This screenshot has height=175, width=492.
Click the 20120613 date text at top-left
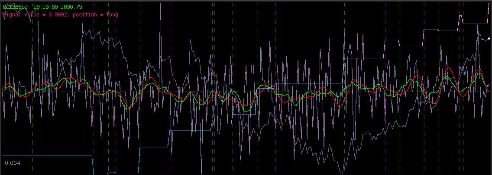coord(15,7)
